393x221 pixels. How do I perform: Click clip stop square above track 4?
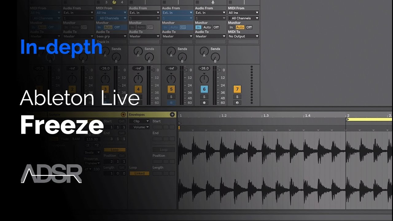(131, 2)
